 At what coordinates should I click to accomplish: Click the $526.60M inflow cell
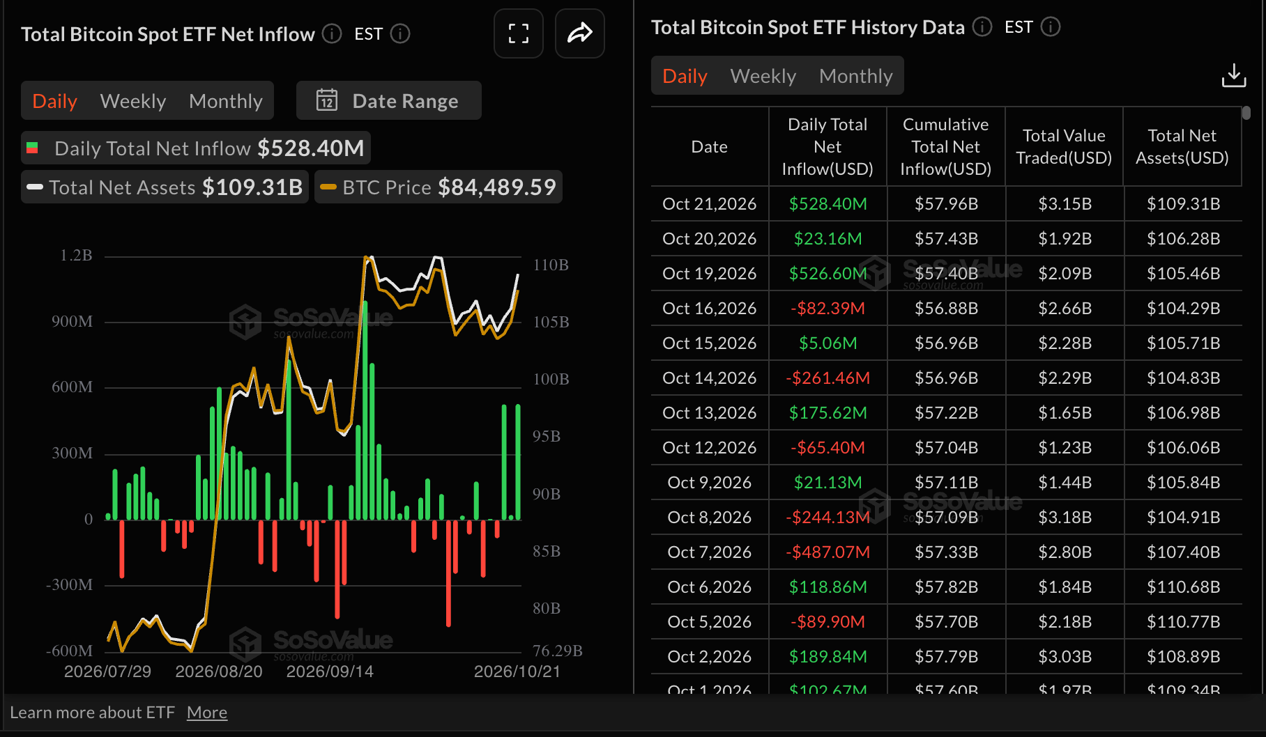[x=828, y=273]
